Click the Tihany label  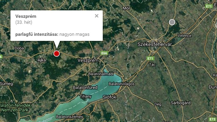pyautogui.click(x=85, y=97)
